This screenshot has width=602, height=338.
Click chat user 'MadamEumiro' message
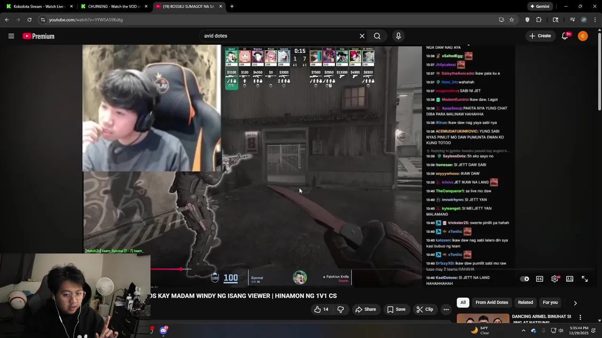462,100
